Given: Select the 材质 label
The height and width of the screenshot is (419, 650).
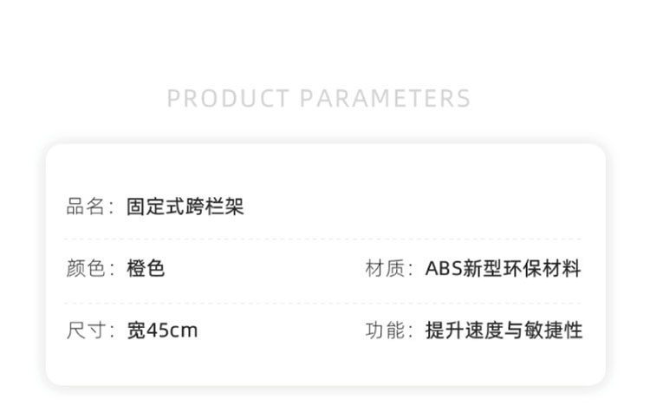Looking at the screenshot, I should [385, 268].
